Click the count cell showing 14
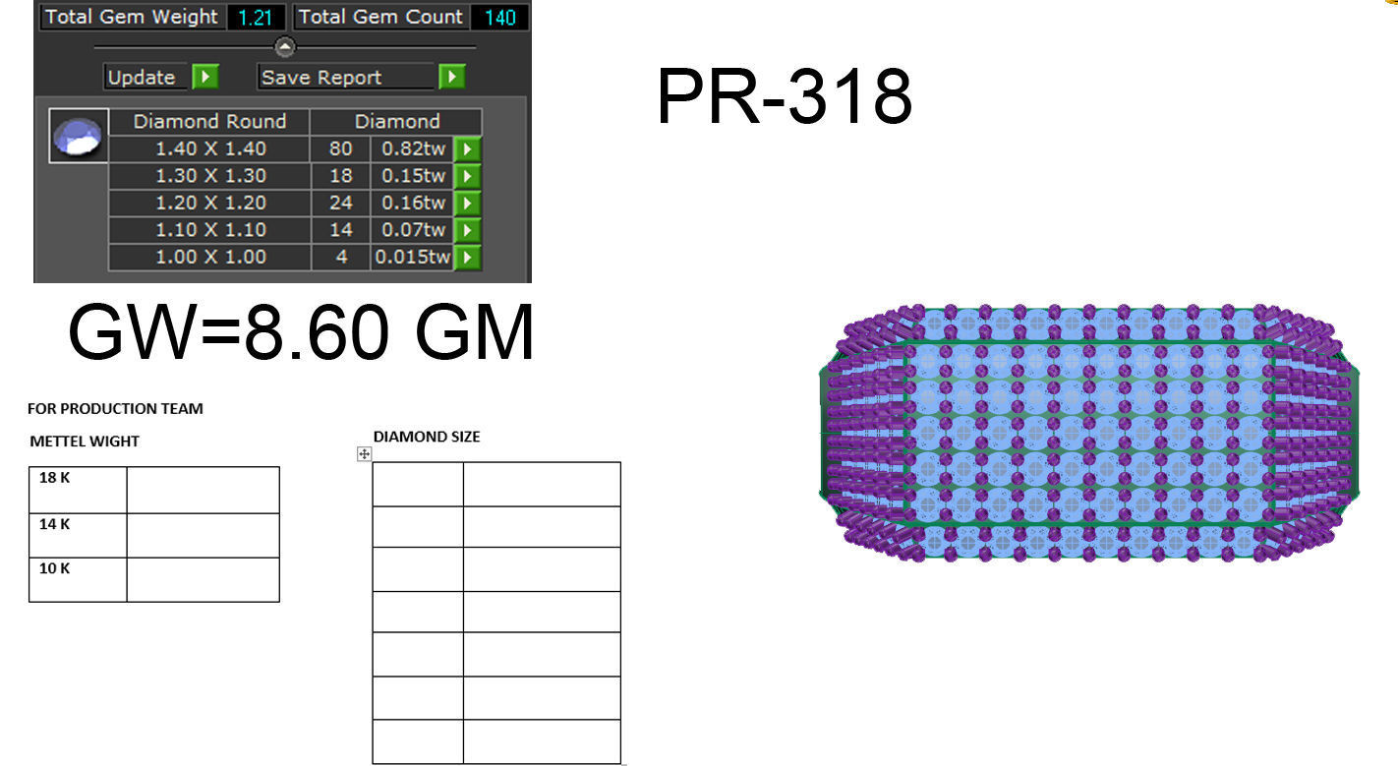1398x766 pixels. tap(340, 230)
